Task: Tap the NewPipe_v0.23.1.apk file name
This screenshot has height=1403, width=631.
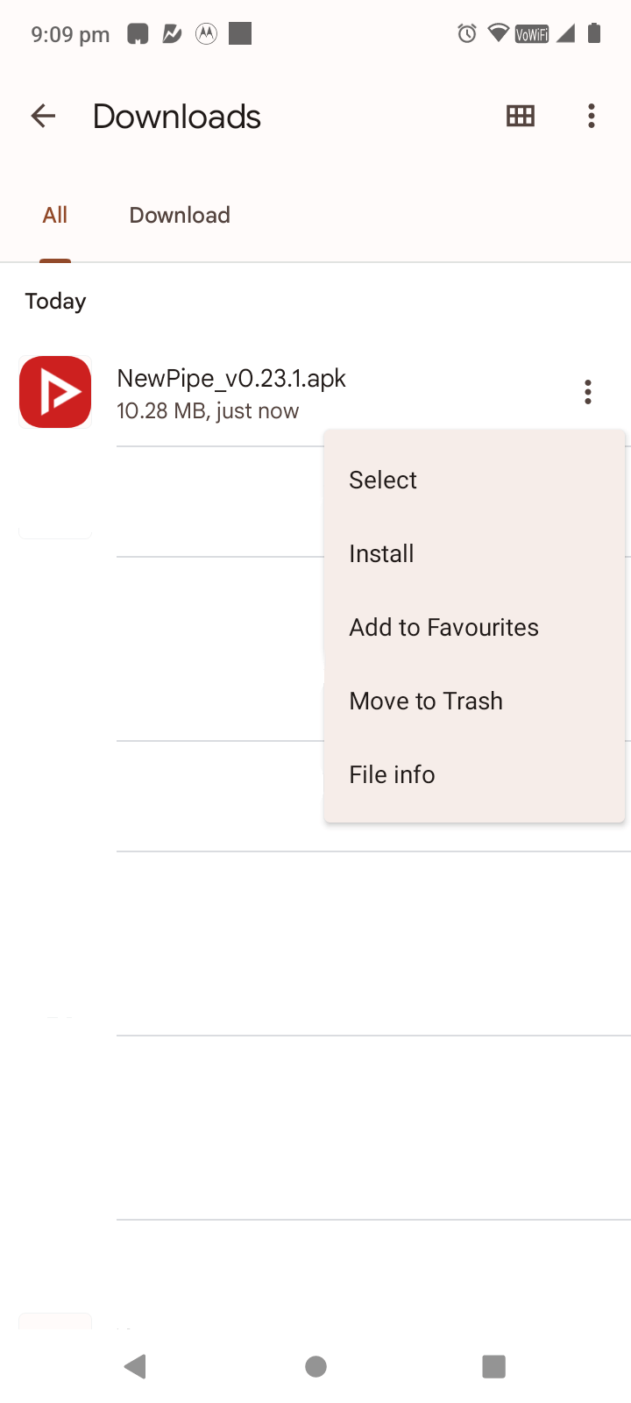Action: tap(231, 378)
